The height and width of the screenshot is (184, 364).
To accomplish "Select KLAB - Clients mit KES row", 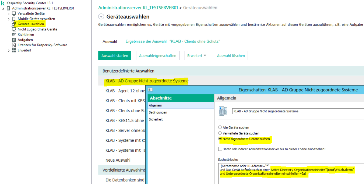I will (125, 101).
